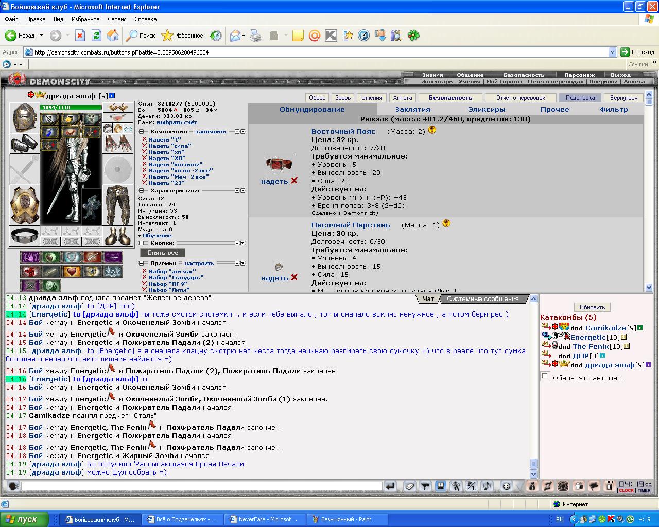Image resolution: width=659 pixels, height=527 pixels.
Task: Click the equipped bracers slot
Action: click(24, 144)
